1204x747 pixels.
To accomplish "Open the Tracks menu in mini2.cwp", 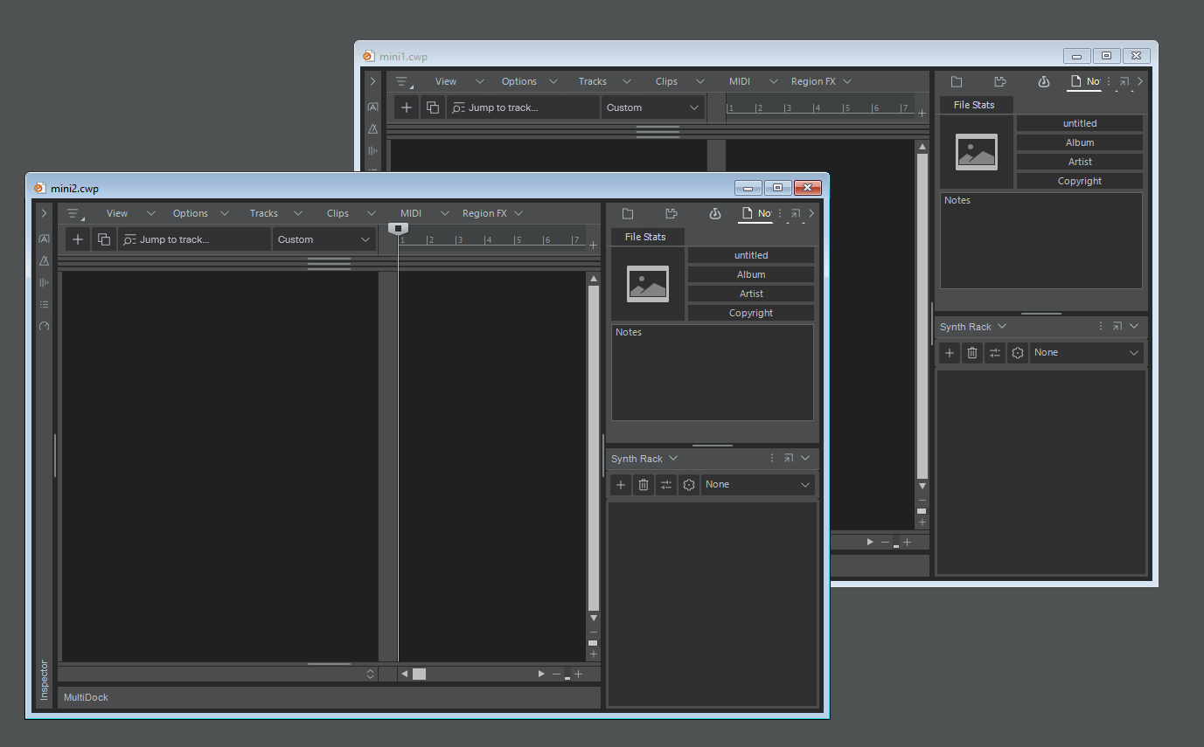I will [264, 213].
